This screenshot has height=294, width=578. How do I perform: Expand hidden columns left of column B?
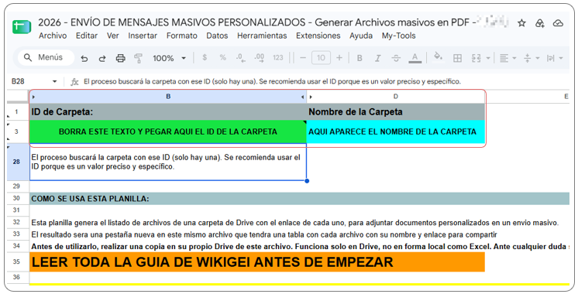[33, 97]
